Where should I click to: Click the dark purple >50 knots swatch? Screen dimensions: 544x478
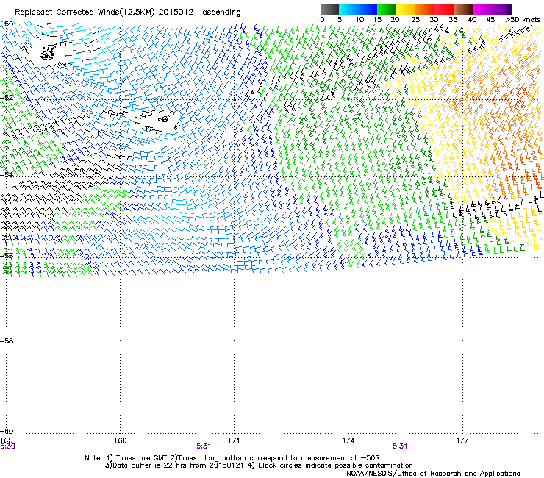coord(509,9)
